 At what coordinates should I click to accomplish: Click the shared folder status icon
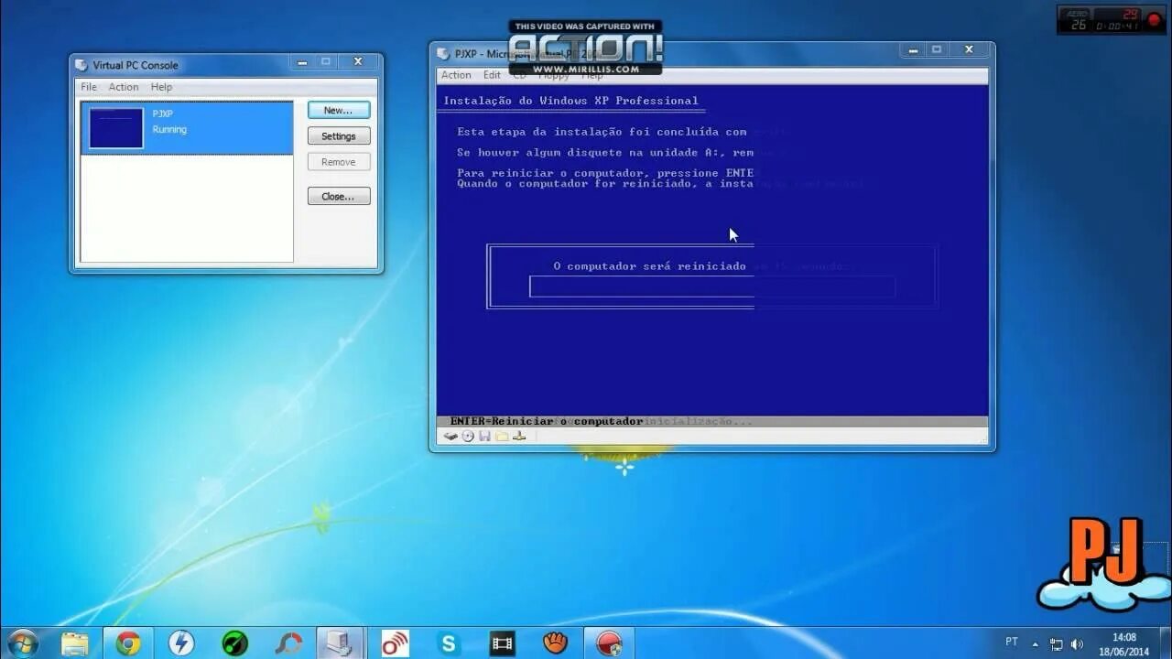(502, 437)
